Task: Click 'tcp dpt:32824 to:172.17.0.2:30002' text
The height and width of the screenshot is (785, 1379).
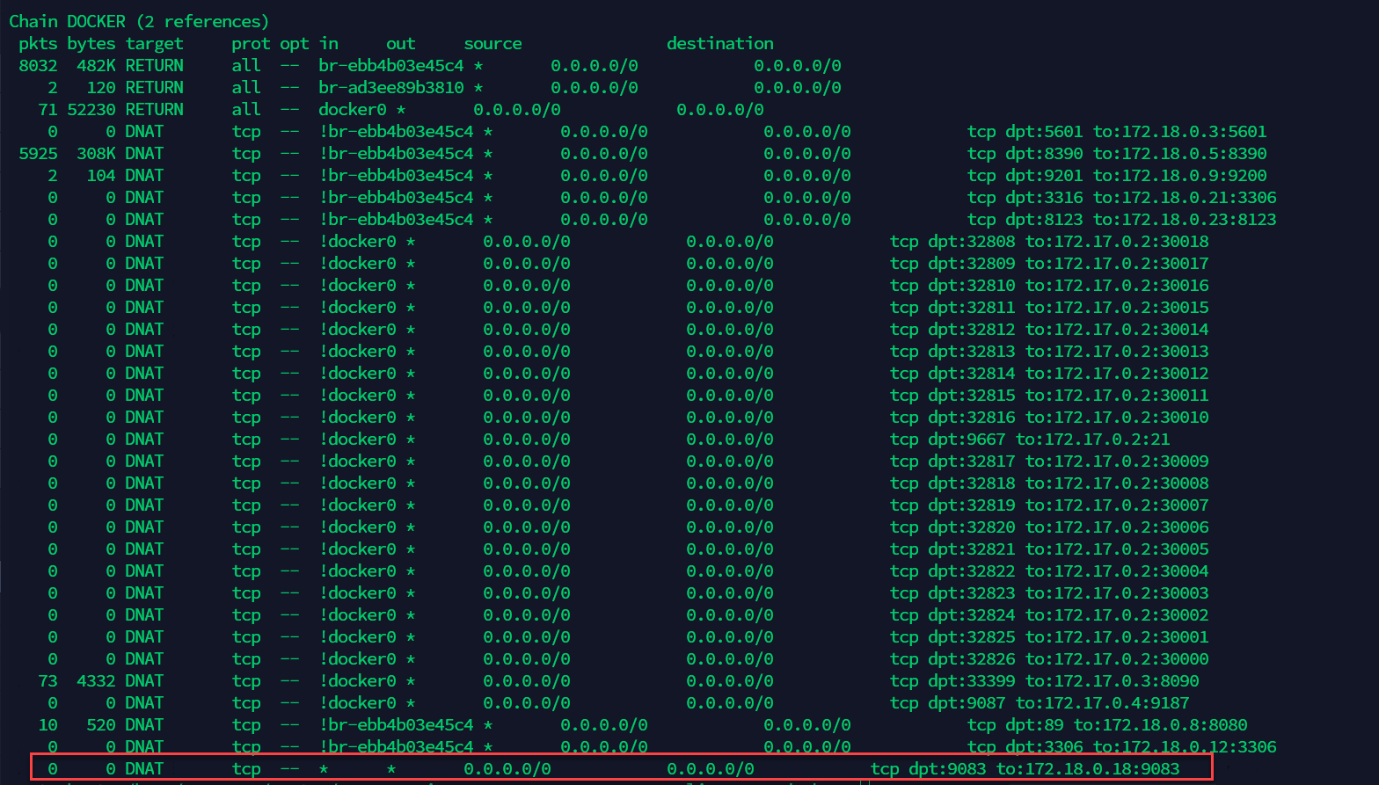Action: (1049, 614)
